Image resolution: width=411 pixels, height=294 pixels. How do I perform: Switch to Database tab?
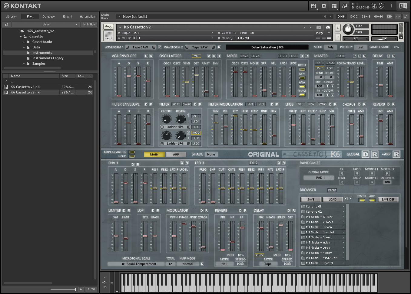coord(48,16)
